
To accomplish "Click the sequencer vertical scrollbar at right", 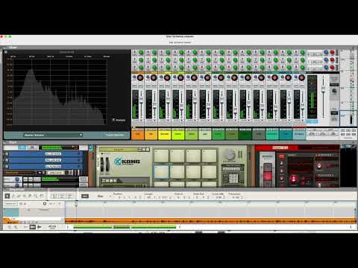I will coord(355,211).
